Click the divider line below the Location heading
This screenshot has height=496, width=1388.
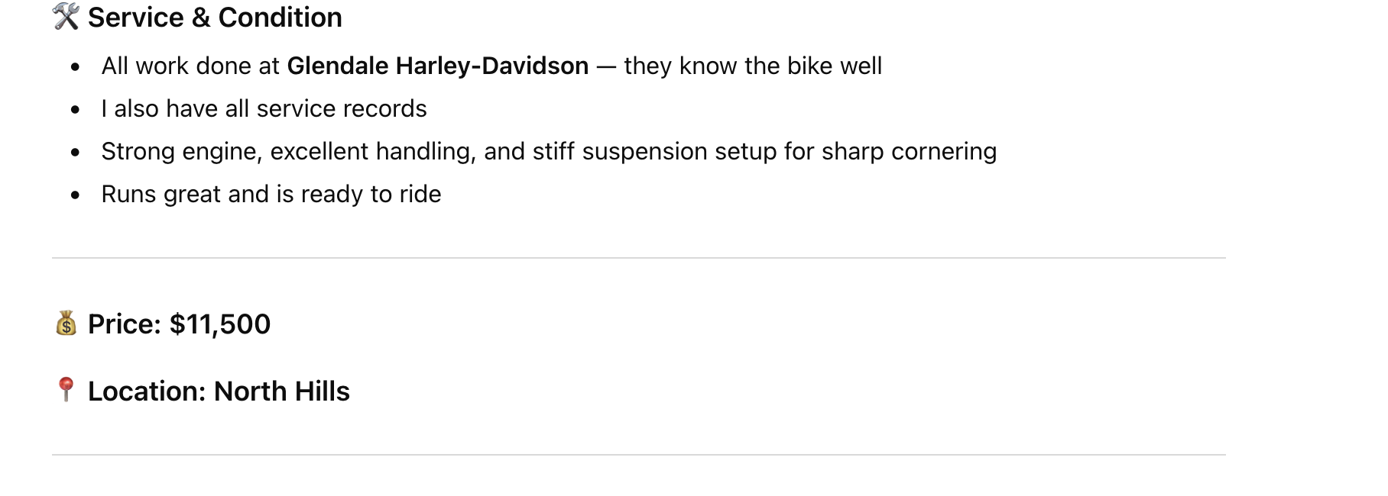[638, 455]
